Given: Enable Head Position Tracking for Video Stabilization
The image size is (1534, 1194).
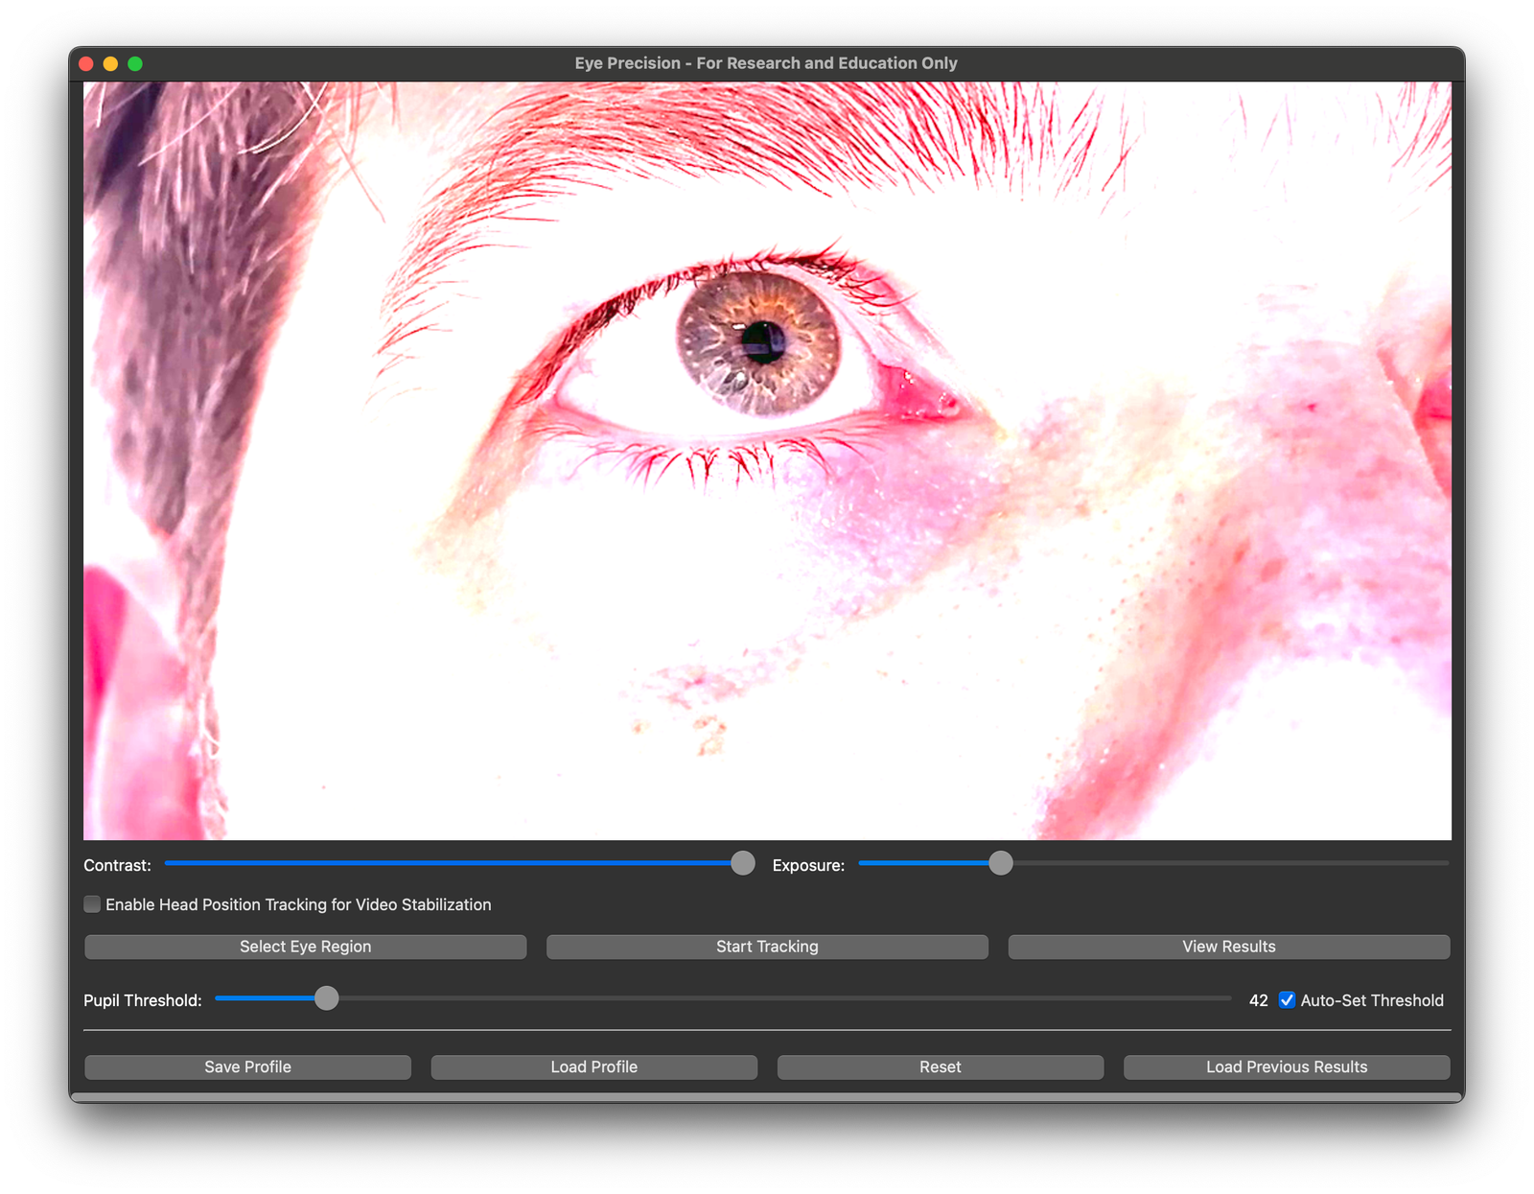Looking at the screenshot, I should (92, 904).
